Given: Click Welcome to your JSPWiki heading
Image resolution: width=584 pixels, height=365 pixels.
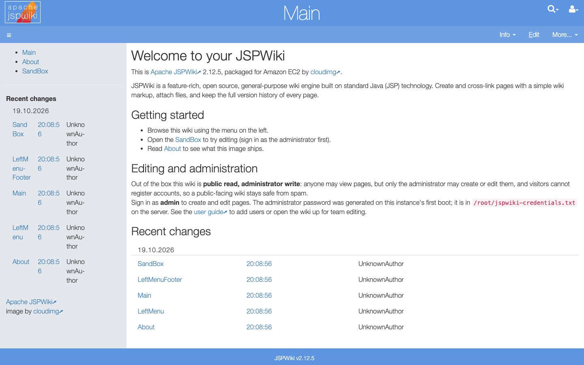Looking at the screenshot, I should click(208, 56).
